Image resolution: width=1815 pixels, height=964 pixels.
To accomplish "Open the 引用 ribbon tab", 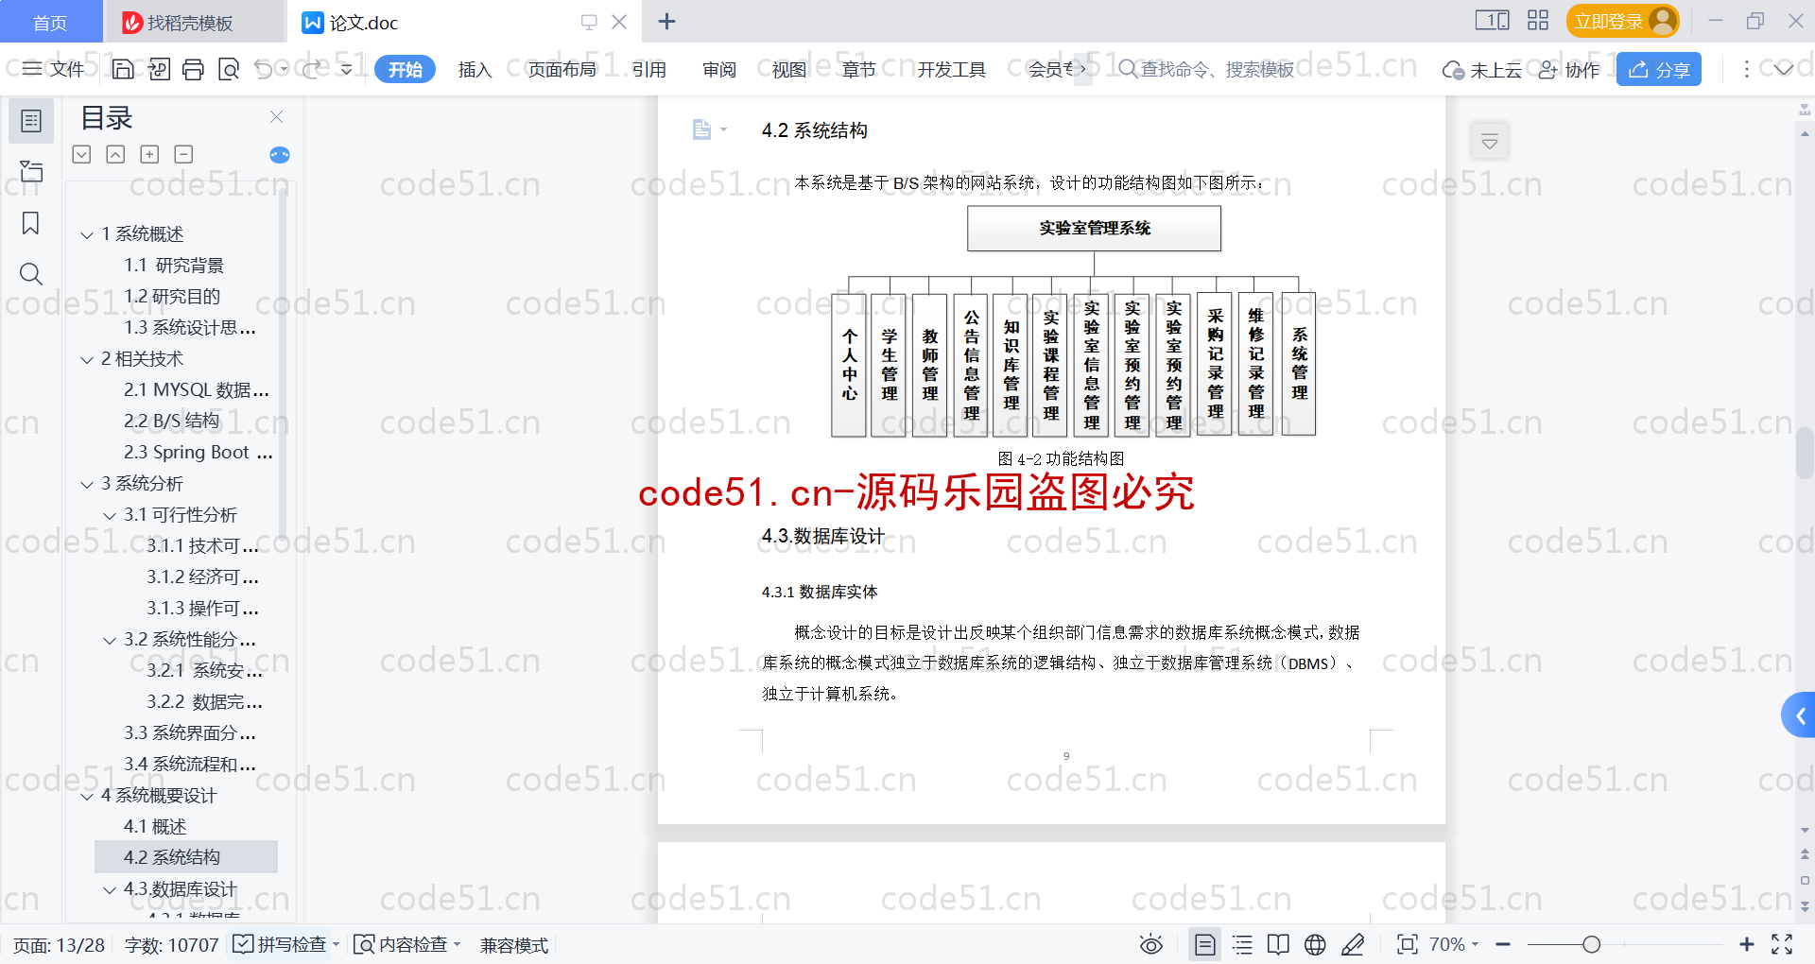I will click(649, 69).
